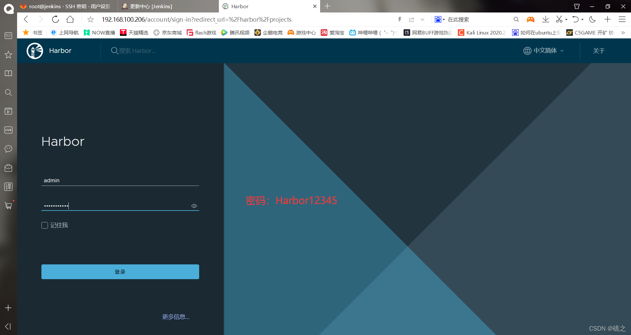Switch to the root@jenkins SSH tab

68,6
